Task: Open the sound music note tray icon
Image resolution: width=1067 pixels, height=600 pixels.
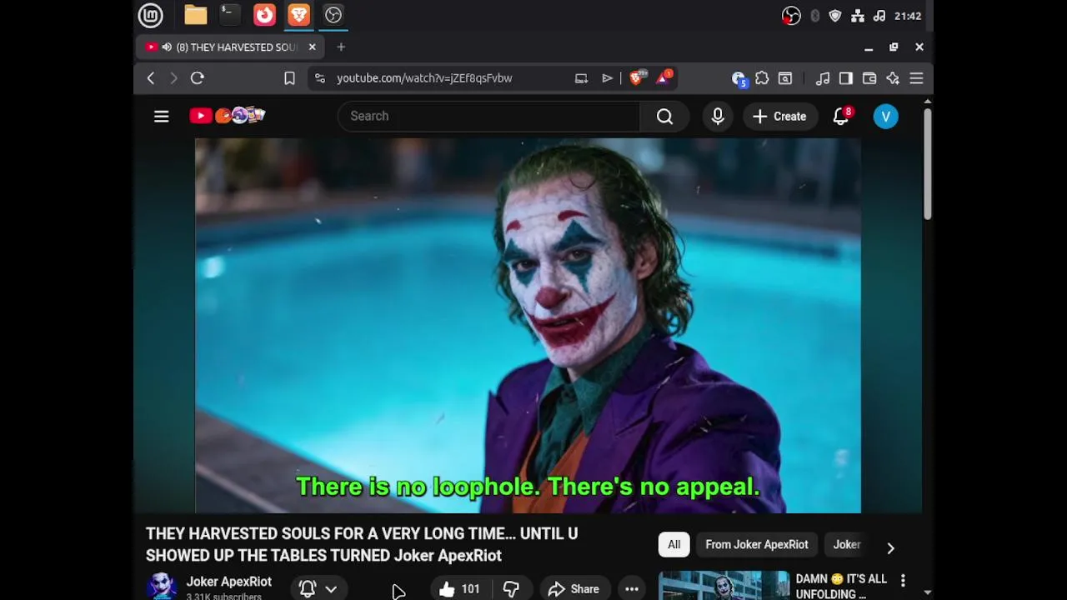Action: click(x=879, y=16)
